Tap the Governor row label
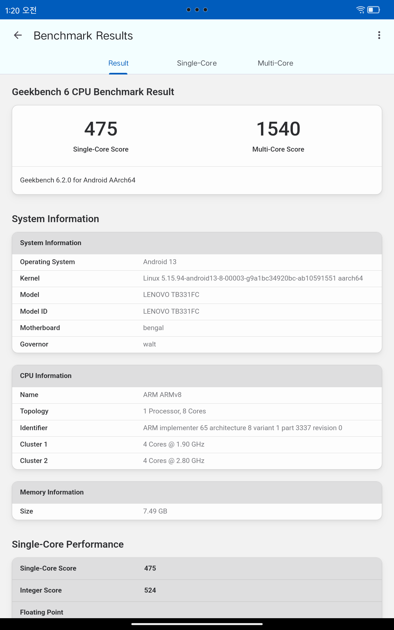 34,344
